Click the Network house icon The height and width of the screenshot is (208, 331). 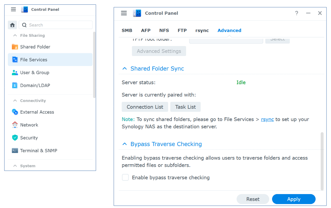15,125
